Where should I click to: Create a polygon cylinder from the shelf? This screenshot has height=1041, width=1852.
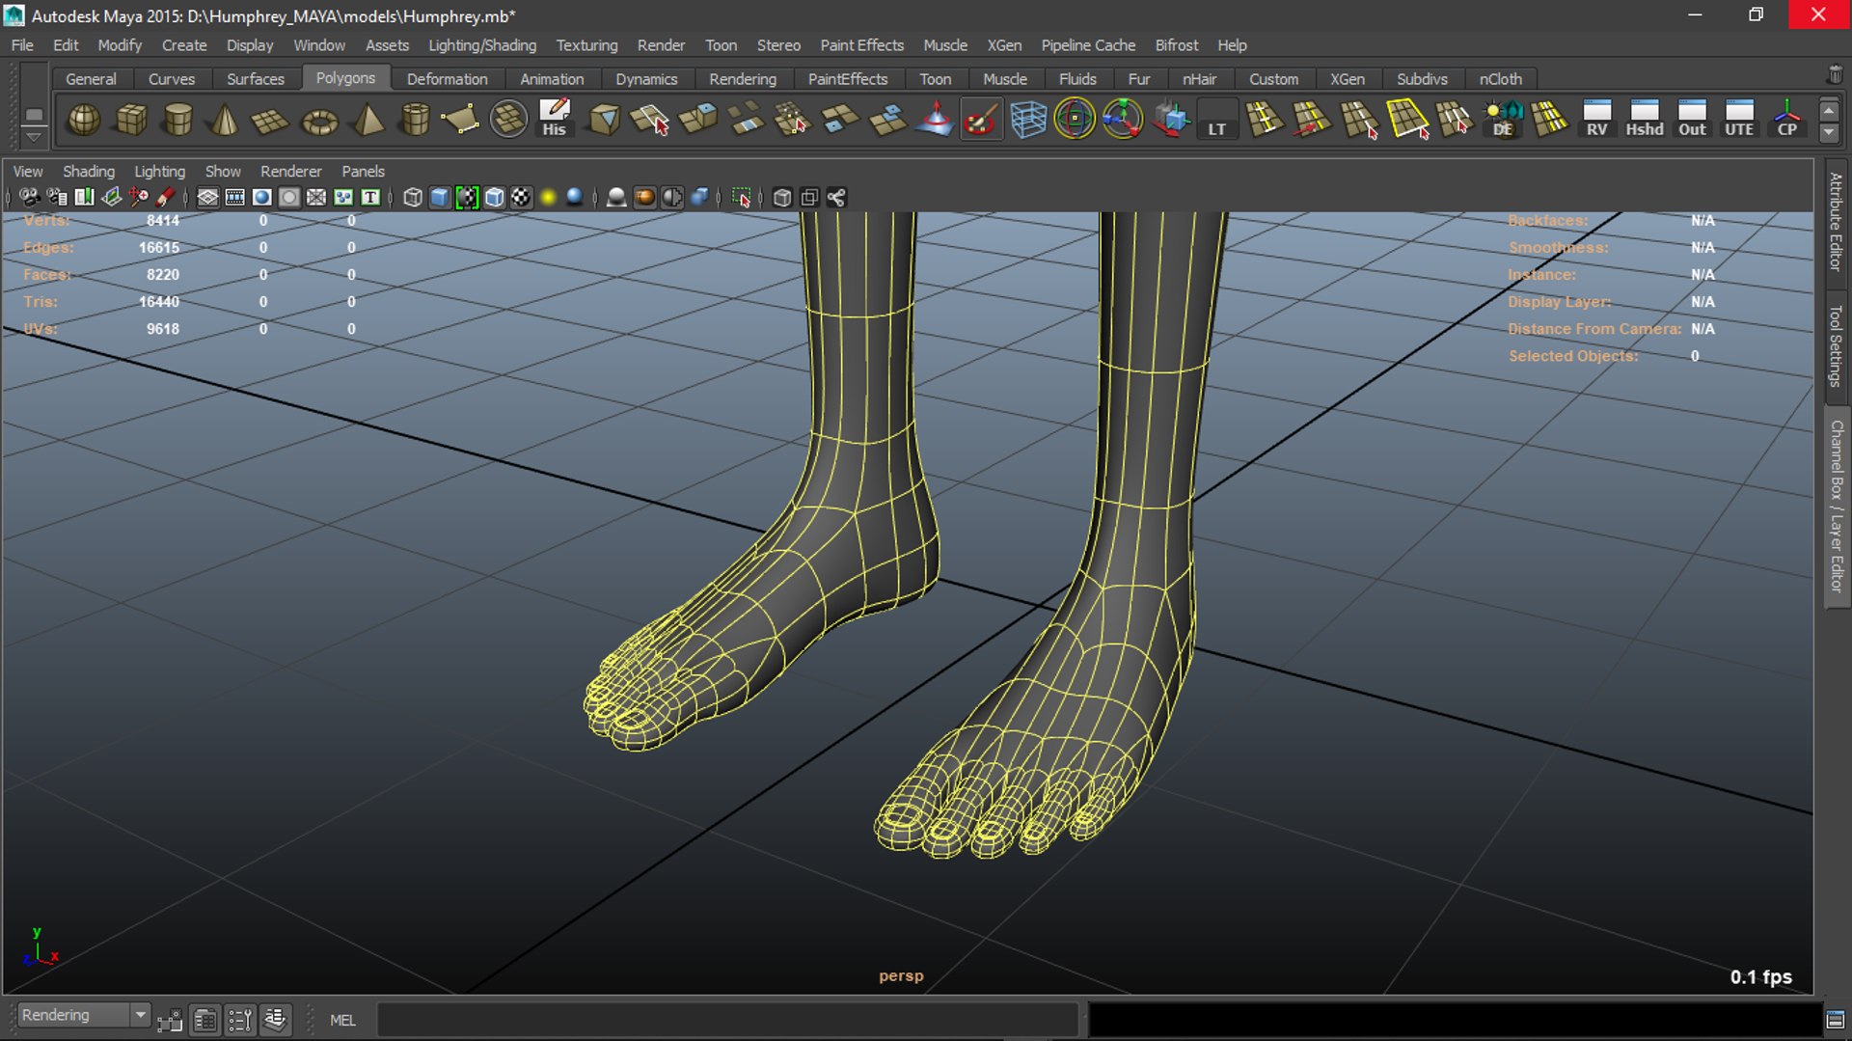178,120
